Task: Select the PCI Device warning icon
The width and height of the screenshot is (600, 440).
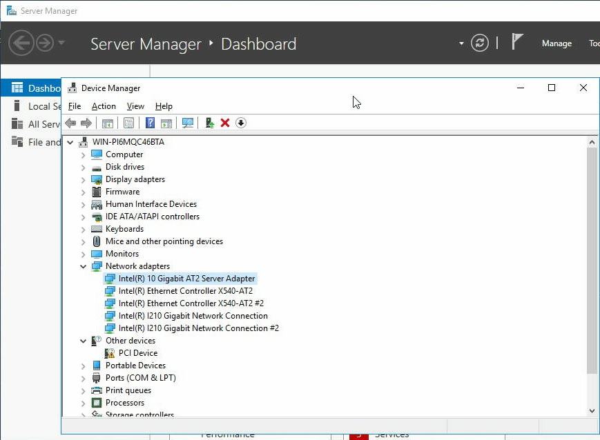Action: pos(110,353)
